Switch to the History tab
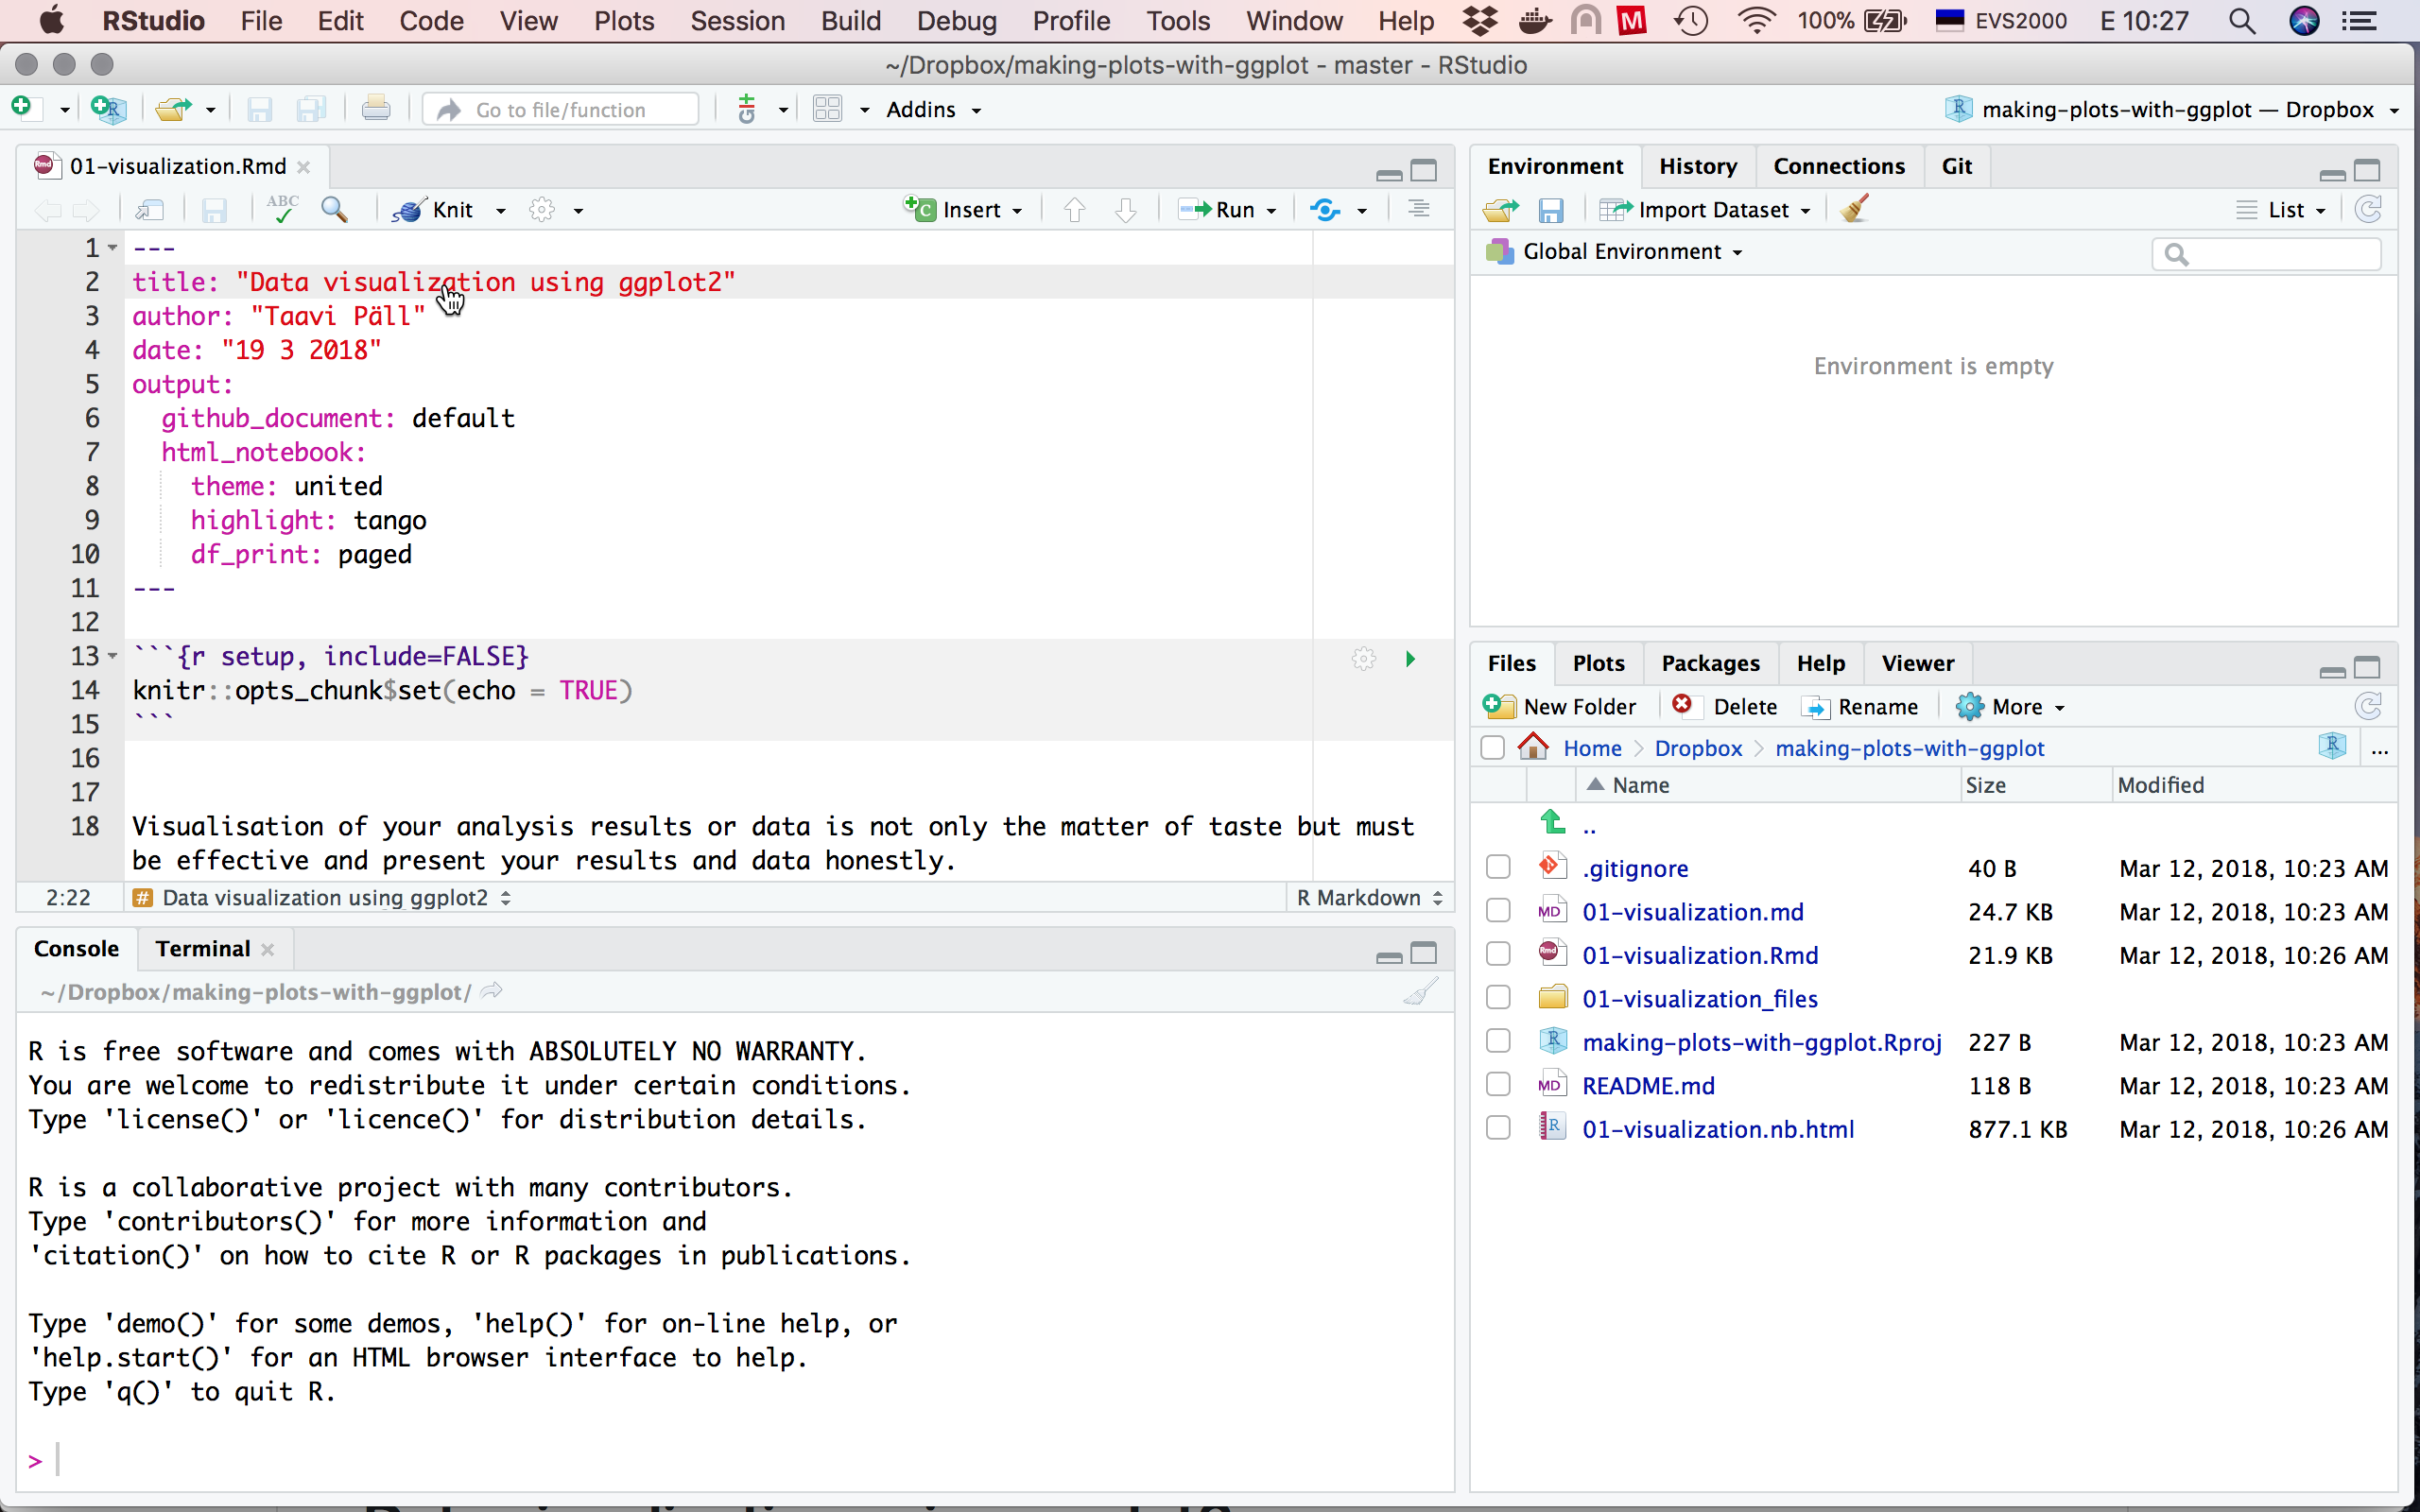The image size is (2420, 1512). [x=1697, y=166]
